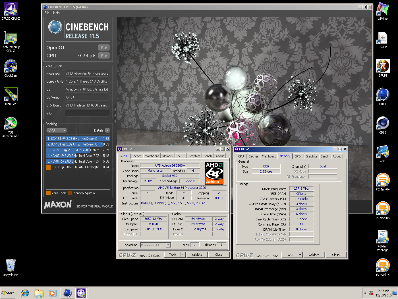The width and height of the screenshot is (398, 299).
Task: Open PCMark05 desktop shortcut
Action: point(383,211)
